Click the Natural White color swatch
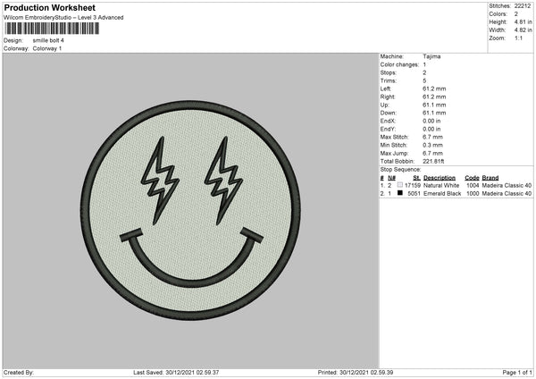 click(x=400, y=185)
